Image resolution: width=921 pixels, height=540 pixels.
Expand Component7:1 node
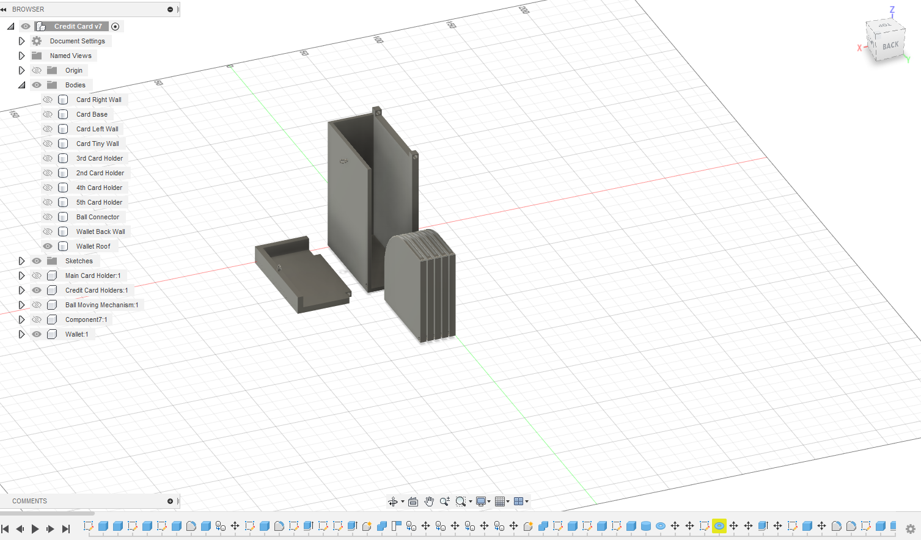(21, 319)
